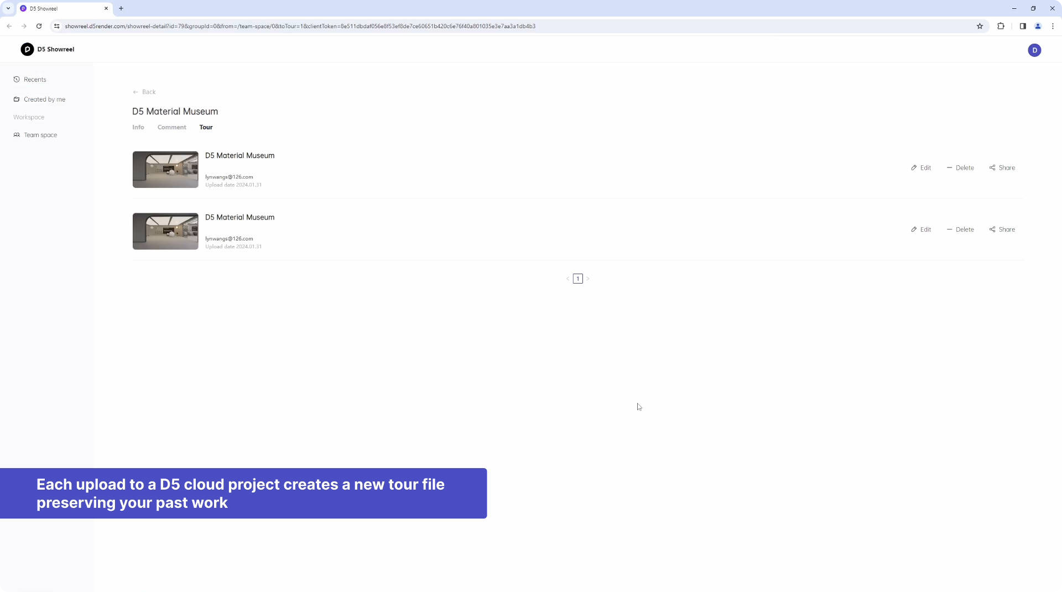Select the Tour tab
This screenshot has width=1062, height=592.
[206, 127]
